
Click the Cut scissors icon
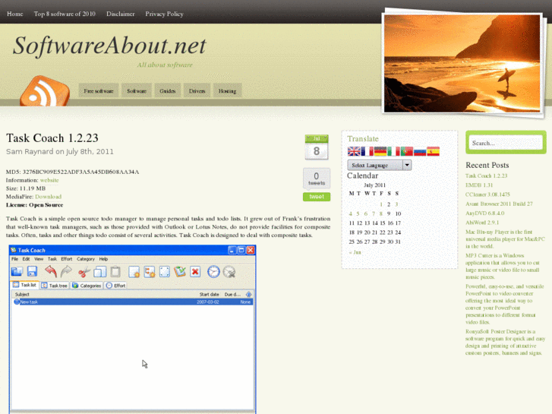click(84, 272)
